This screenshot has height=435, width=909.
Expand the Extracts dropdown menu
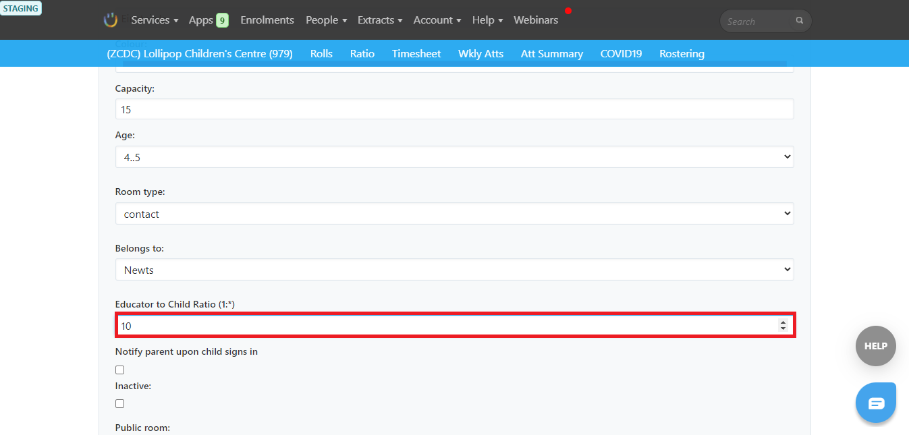[x=380, y=20]
